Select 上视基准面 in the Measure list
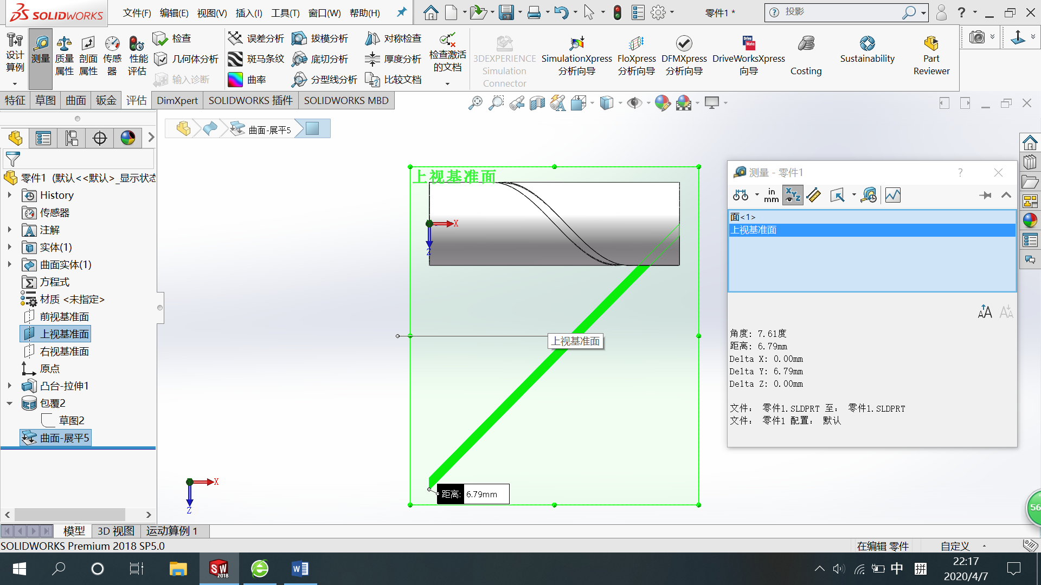Screen dimensions: 1041x585 tap(754, 230)
